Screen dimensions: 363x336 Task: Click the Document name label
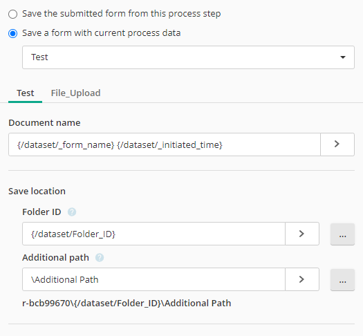click(44, 122)
